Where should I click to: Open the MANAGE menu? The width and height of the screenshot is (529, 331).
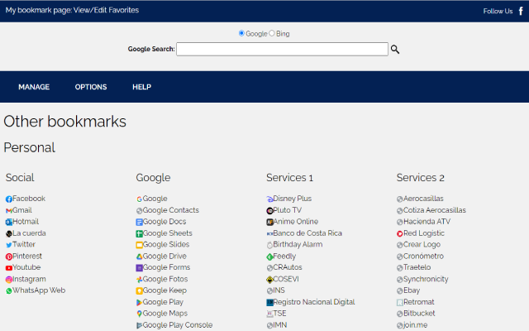coord(34,87)
